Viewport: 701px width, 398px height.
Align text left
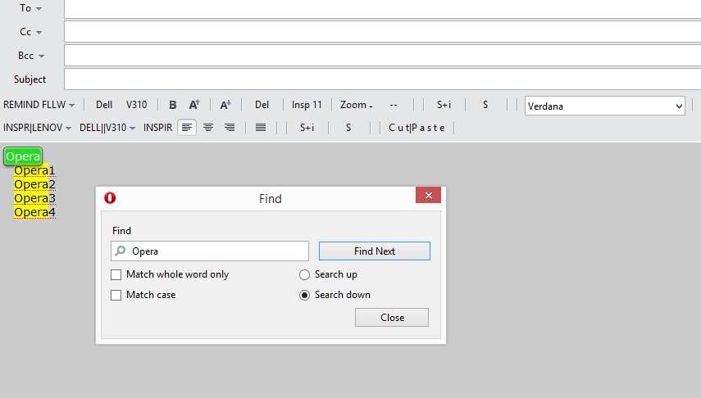coord(187,128)
